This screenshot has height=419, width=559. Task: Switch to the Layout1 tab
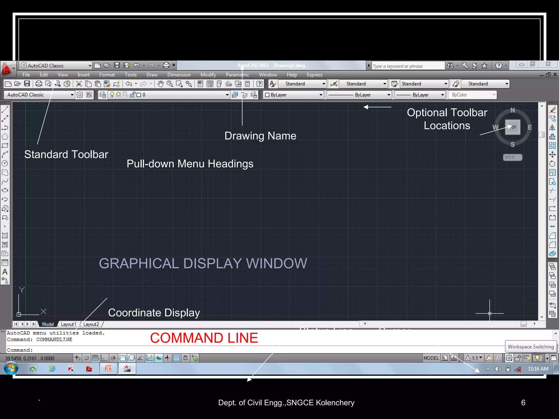coord(68,324)
